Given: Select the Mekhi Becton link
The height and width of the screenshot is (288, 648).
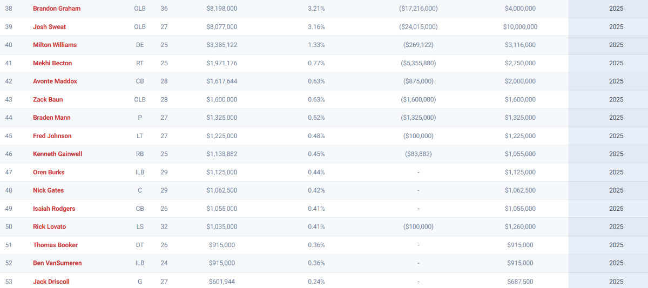Looking at the screenshot, I should point(52,63).
